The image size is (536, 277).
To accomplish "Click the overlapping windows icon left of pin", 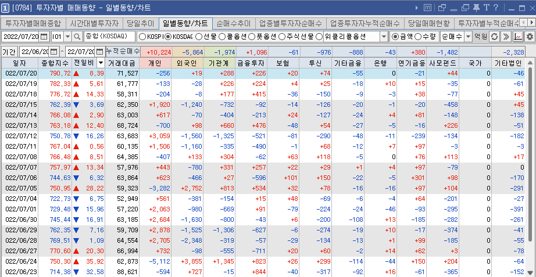I will pyautogui.click(x=465, y=8).
